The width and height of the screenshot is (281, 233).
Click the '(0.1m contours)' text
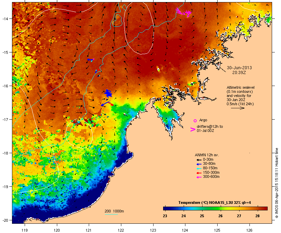[x=240, y=91]
